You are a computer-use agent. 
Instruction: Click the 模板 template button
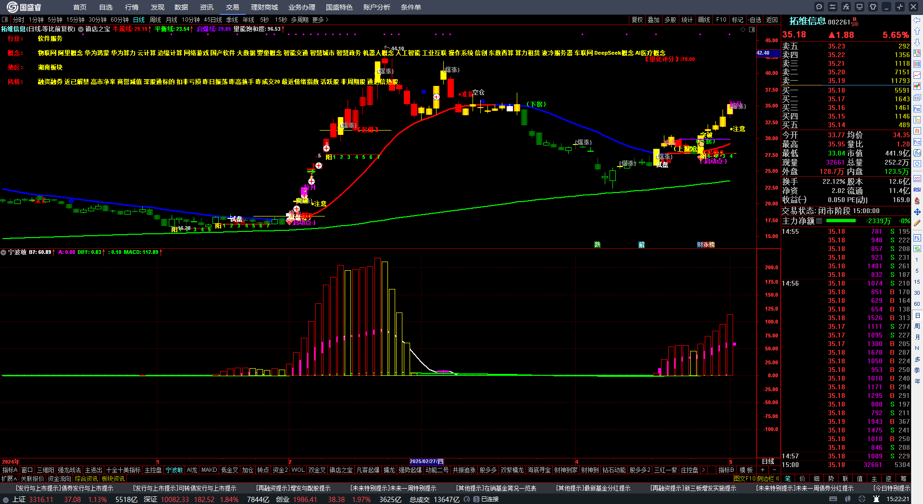click(746, 470)
